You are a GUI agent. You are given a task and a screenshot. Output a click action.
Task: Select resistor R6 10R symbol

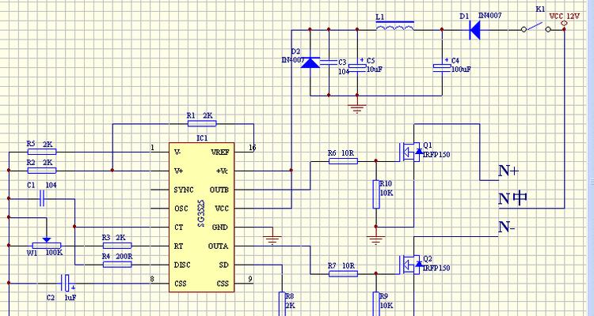click(x=343, y=161)
